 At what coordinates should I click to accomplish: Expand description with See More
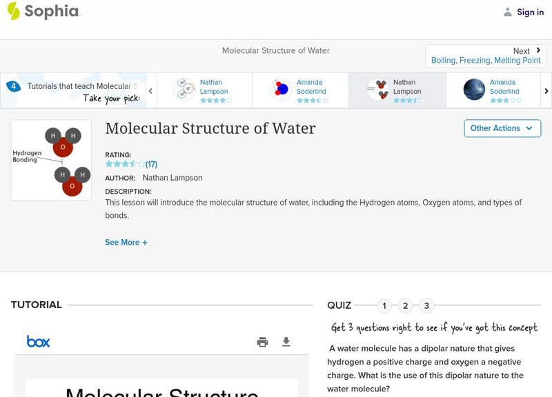[x=126, y=243]
